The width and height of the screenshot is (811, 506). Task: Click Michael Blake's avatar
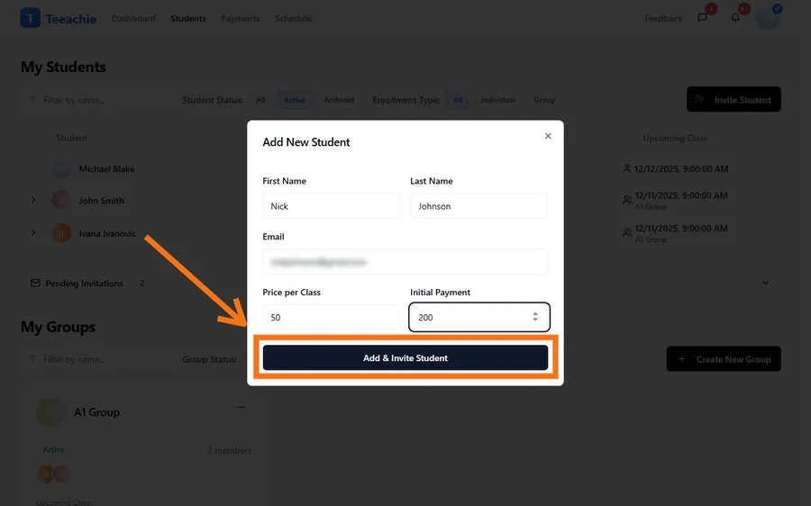(61, 169)
